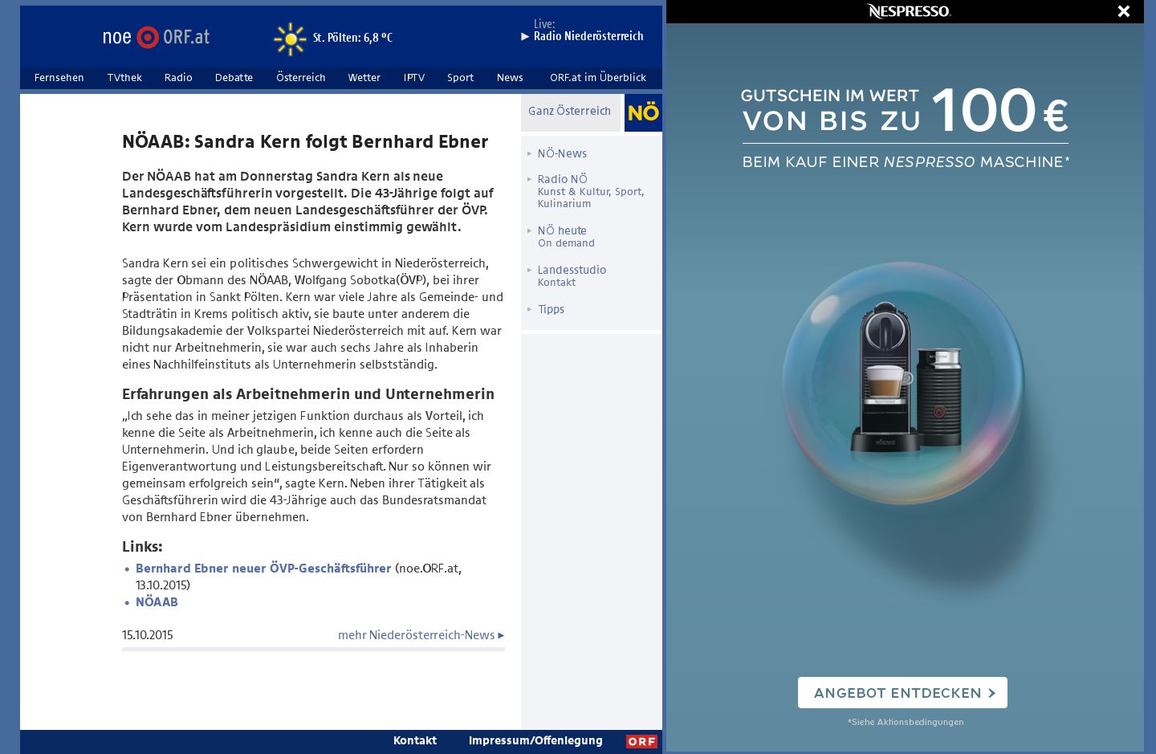Click the Siehe Aktionsbedingungen footnote
1156x754 pixels.
pyautogui.click(x=906, y=722)
